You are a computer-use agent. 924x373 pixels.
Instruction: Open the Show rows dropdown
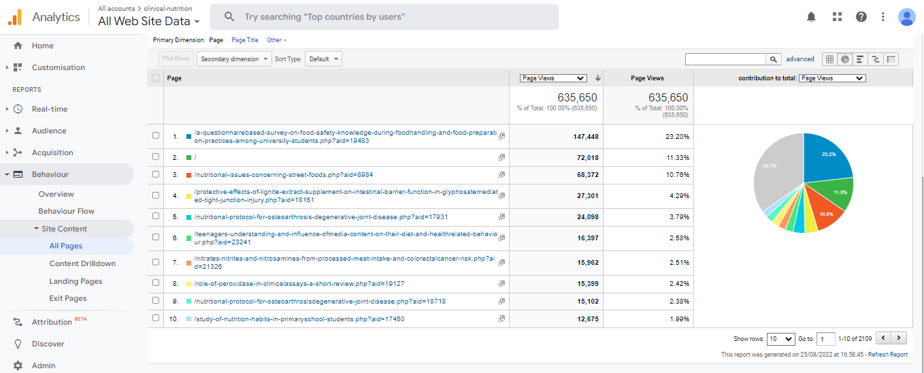(780, 339)
